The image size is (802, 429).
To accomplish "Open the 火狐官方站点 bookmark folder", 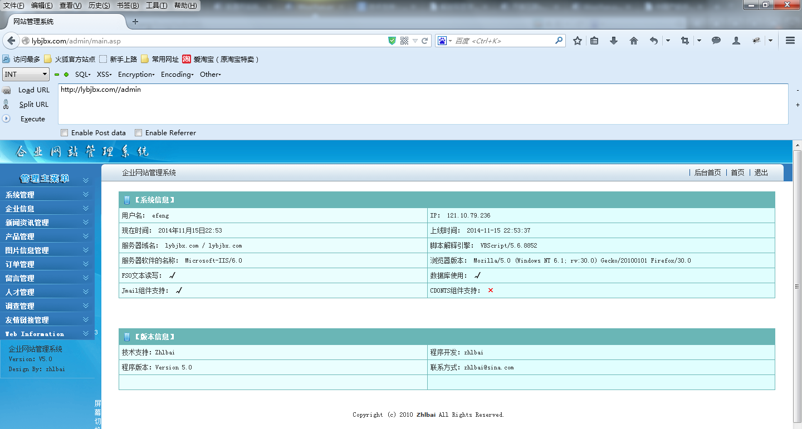I will tap(70, 59).
